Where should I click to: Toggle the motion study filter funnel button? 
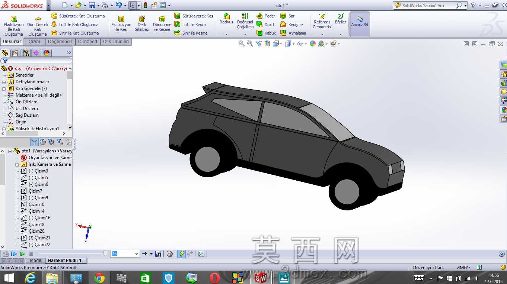pos(35,142)
